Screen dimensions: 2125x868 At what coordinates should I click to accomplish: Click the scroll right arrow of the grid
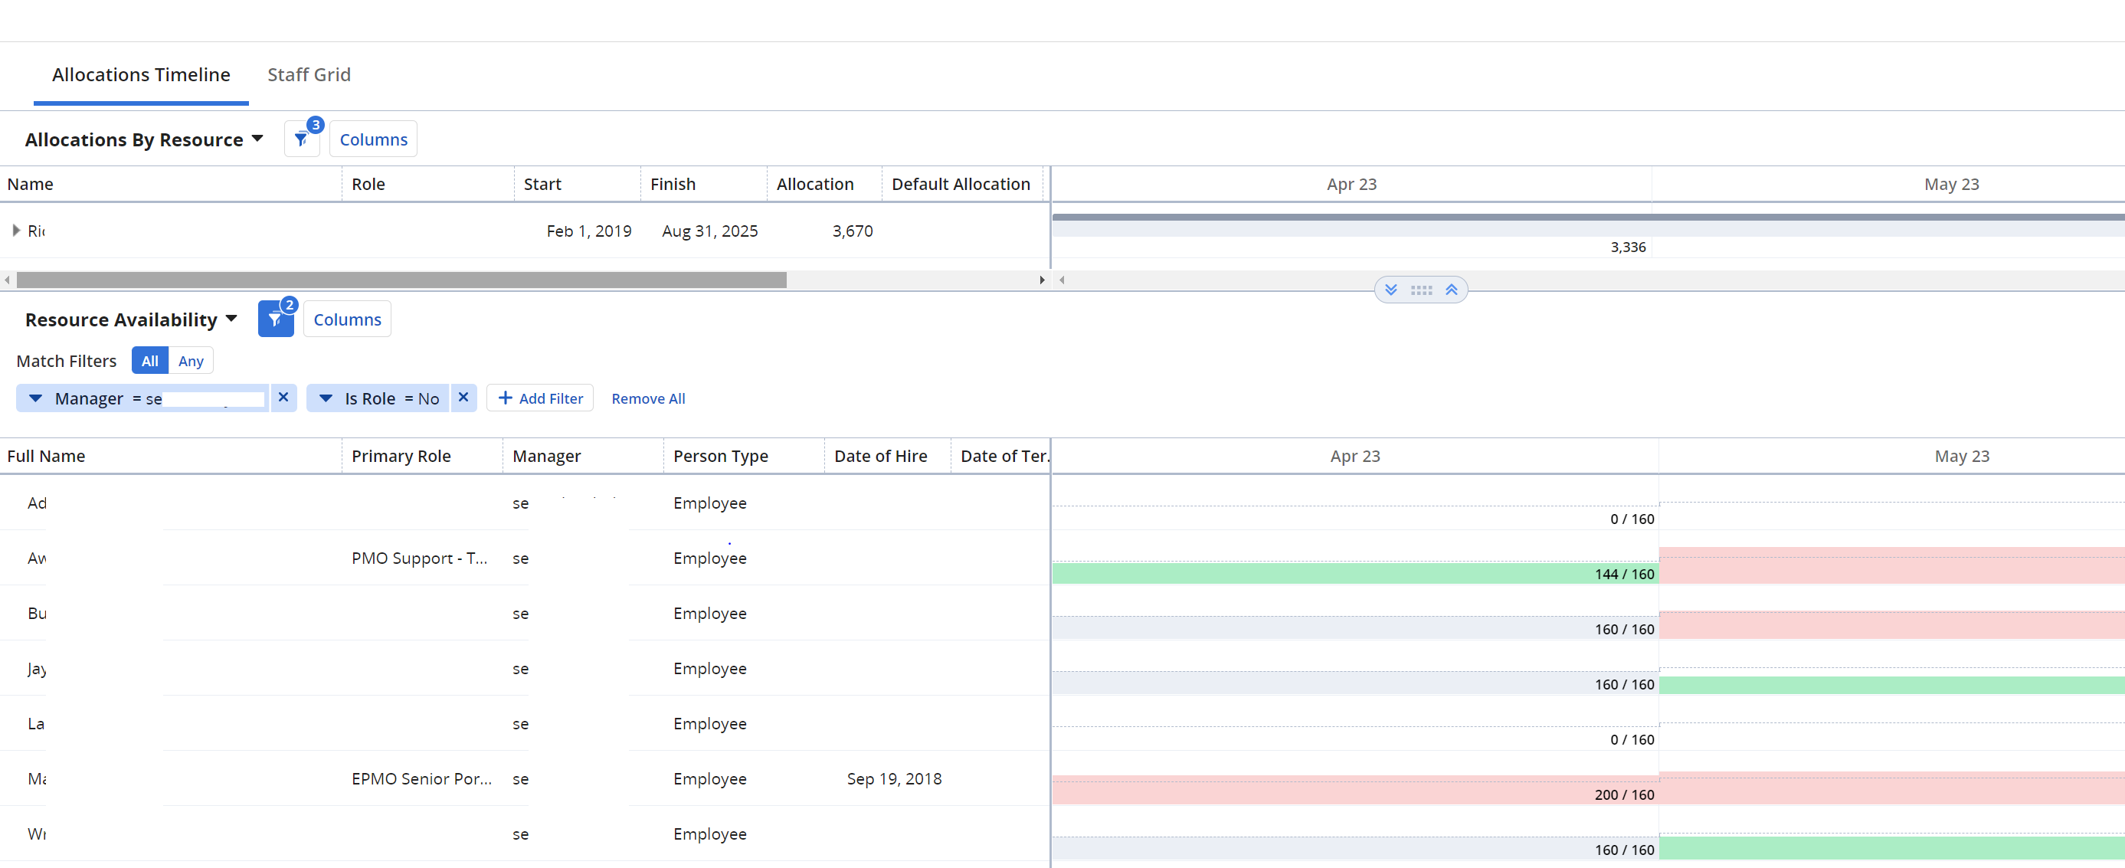point(1042,280)
